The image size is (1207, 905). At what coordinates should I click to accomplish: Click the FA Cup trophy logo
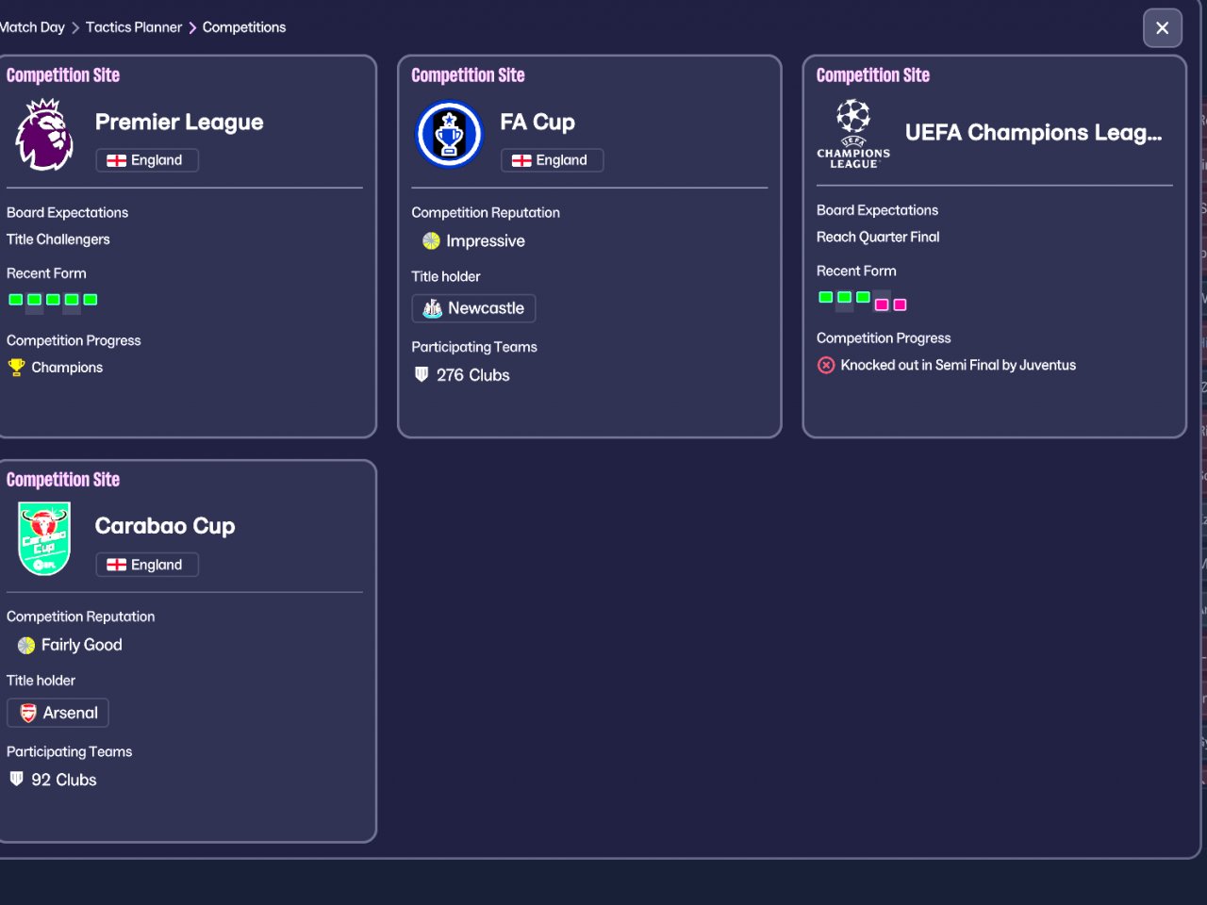[x=449, y=135]
